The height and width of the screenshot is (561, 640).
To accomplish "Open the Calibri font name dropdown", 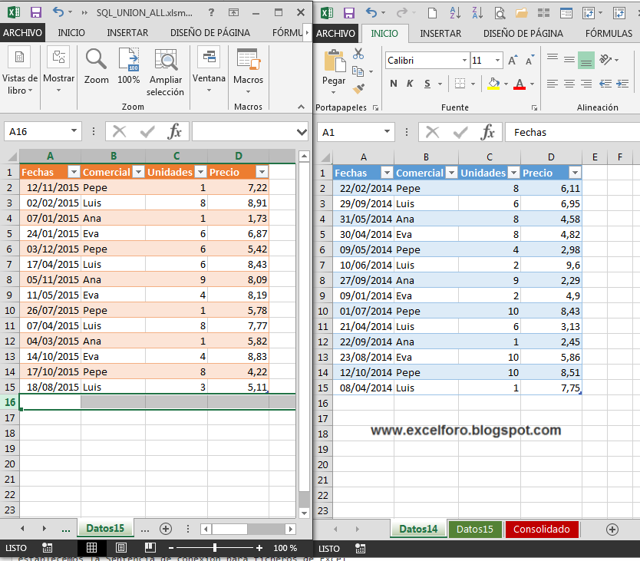I will click(464, 61).
